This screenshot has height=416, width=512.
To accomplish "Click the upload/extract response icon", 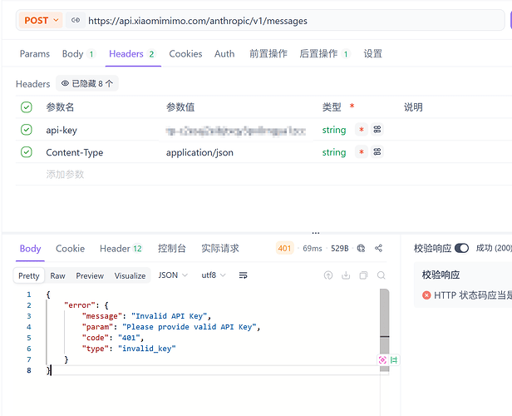I will coord(328,275).
